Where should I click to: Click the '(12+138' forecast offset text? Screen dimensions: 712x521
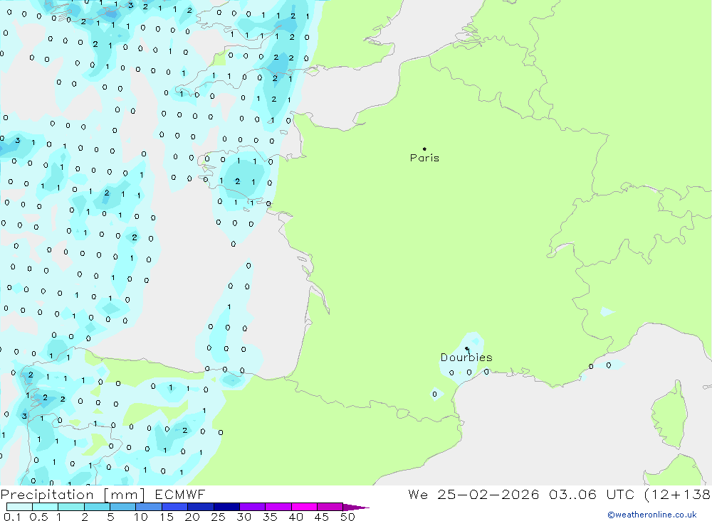677,494
